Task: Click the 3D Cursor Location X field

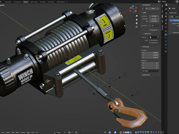Action: [150, 53]
